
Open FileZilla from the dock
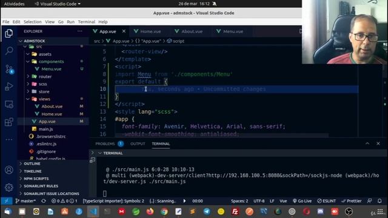tap(235, 211)
